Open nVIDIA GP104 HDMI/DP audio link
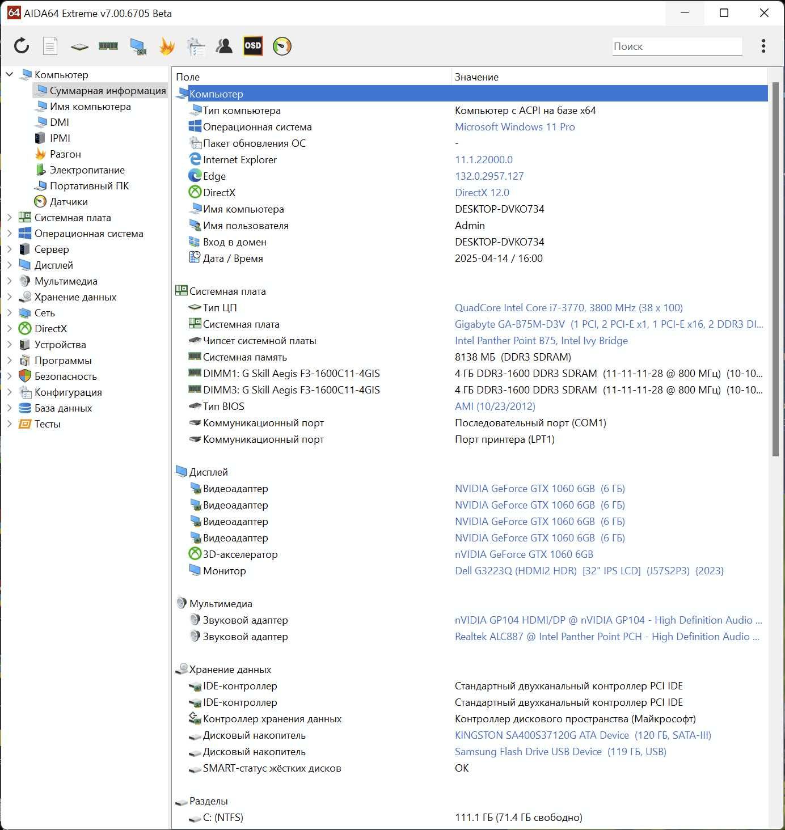This screenshot has height=830, width=785. point(608,620)
